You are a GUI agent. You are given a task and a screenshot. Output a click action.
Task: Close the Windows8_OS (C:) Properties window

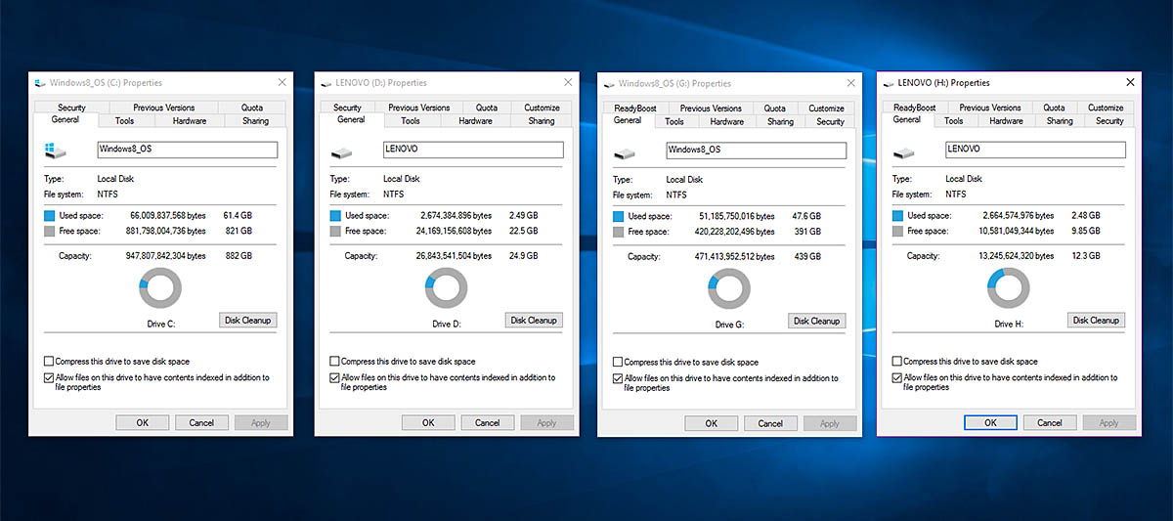[x=282, y=83]
